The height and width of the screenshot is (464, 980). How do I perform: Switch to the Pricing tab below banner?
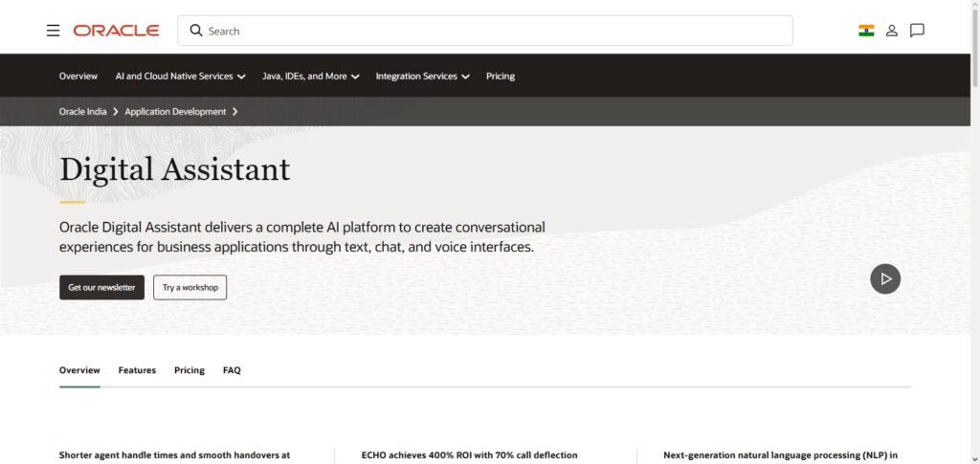coord(189,370)
